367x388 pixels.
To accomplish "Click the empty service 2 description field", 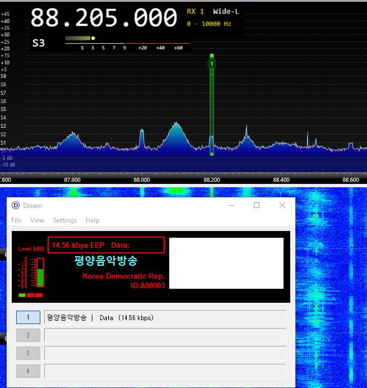I will [165, 335].
